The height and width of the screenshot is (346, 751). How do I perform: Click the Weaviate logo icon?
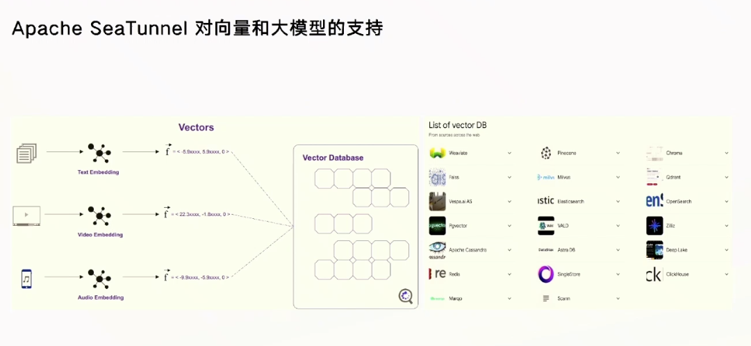[437, 153]
